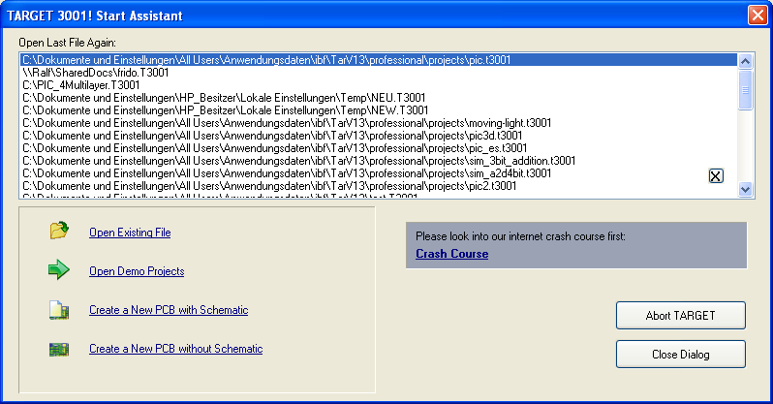The image size is (773, 404).
Task: Create a New PCB with Schematic
Action: (169, 310)
